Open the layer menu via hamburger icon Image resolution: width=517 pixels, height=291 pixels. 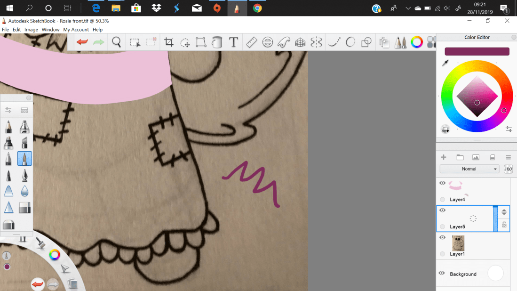click(509, 157)
